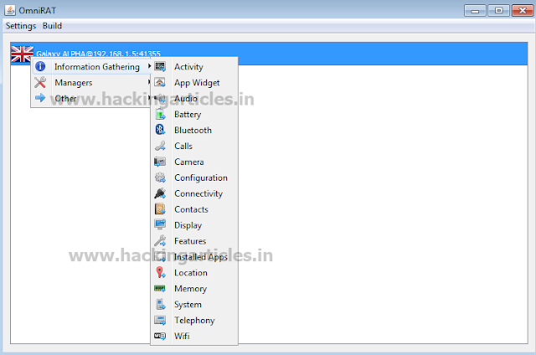Click the System device icon
536x355 pixels.
click(160, 305)
